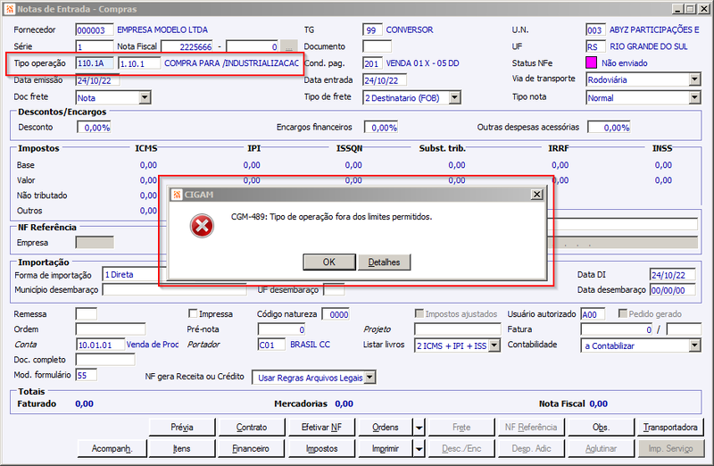Click the Tipo operação 110.1A field

[x=95, y=63]
